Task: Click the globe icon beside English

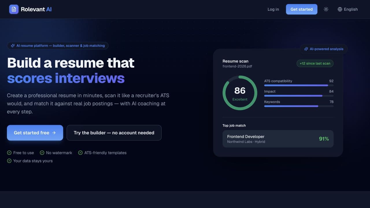Action: pyautogui.click(x=340, y=9)
